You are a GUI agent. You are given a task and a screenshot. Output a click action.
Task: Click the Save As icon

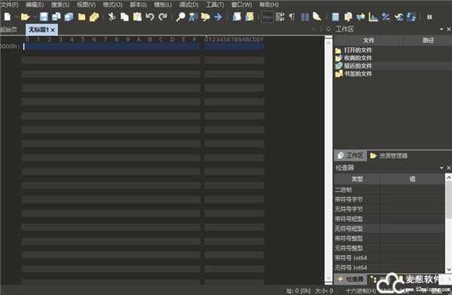56,17
